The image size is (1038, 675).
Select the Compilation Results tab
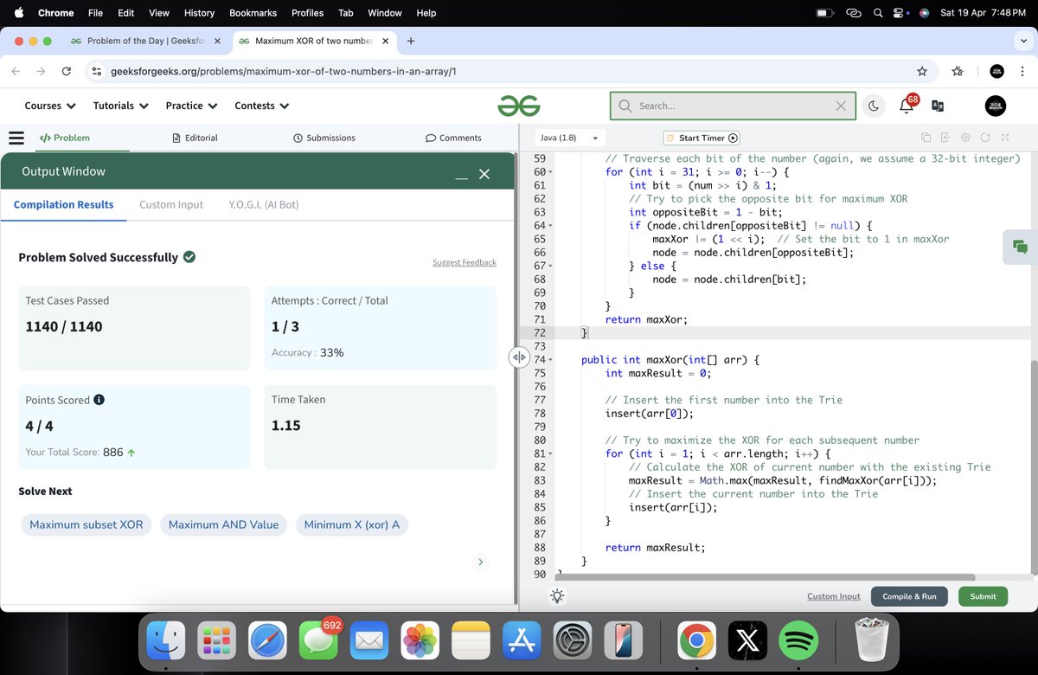pos(63,204)
